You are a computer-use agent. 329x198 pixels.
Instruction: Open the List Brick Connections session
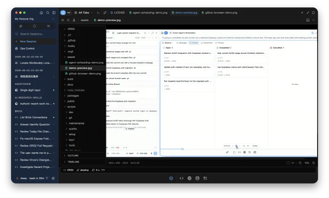coord(35,117)
